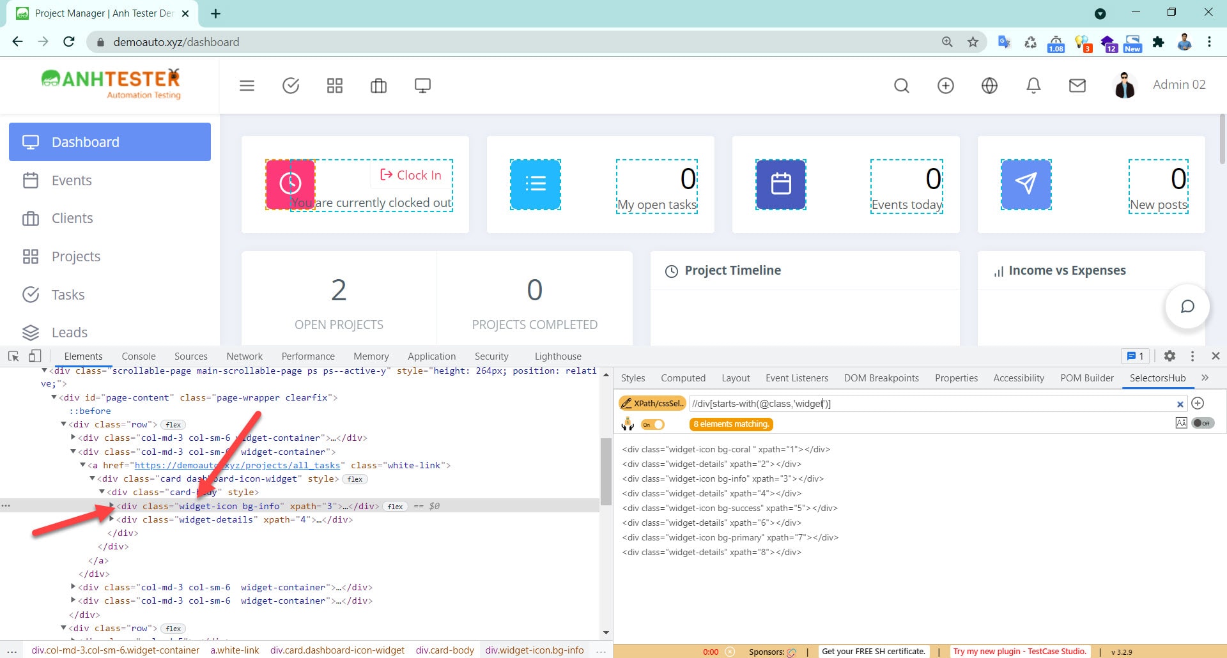Open the Computed pane tab
Screen dimensions: 1227x658
(x=683, y=378)
